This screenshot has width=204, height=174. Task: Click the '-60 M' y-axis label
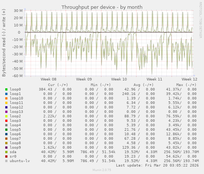point(17,76)
